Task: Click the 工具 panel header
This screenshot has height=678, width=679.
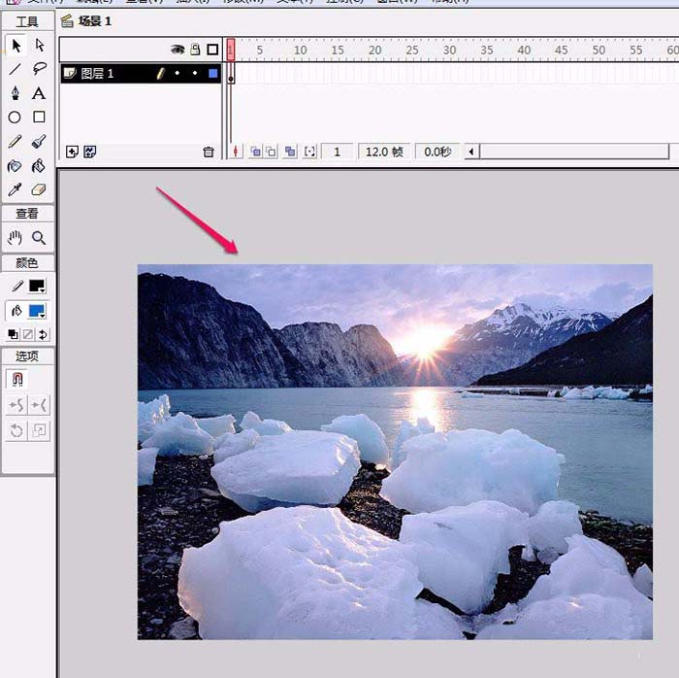Action: pos(27,21)
